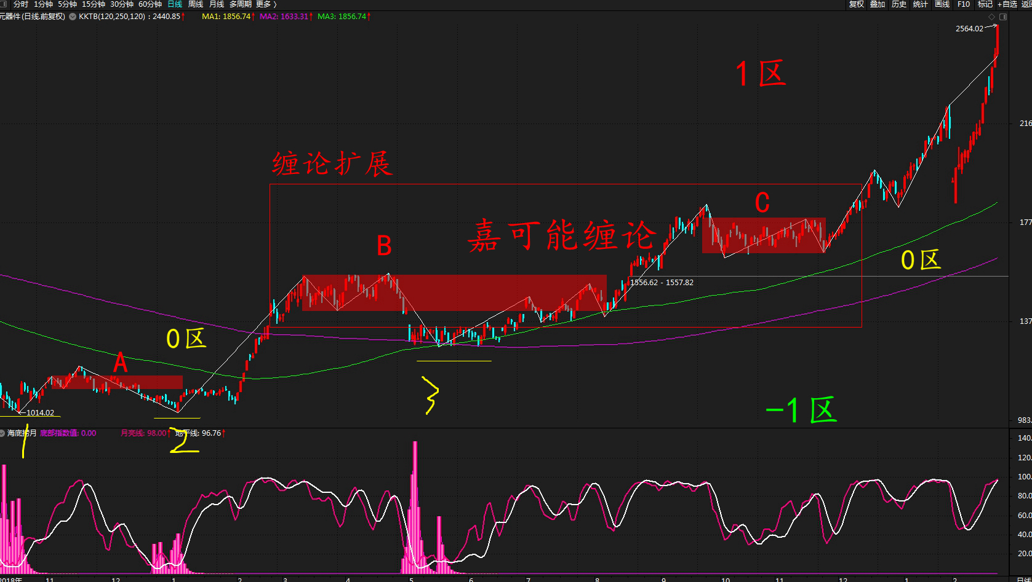Click the 复权 adjustment button
This screenshot has width=1032, height=582.
(857, 4)
